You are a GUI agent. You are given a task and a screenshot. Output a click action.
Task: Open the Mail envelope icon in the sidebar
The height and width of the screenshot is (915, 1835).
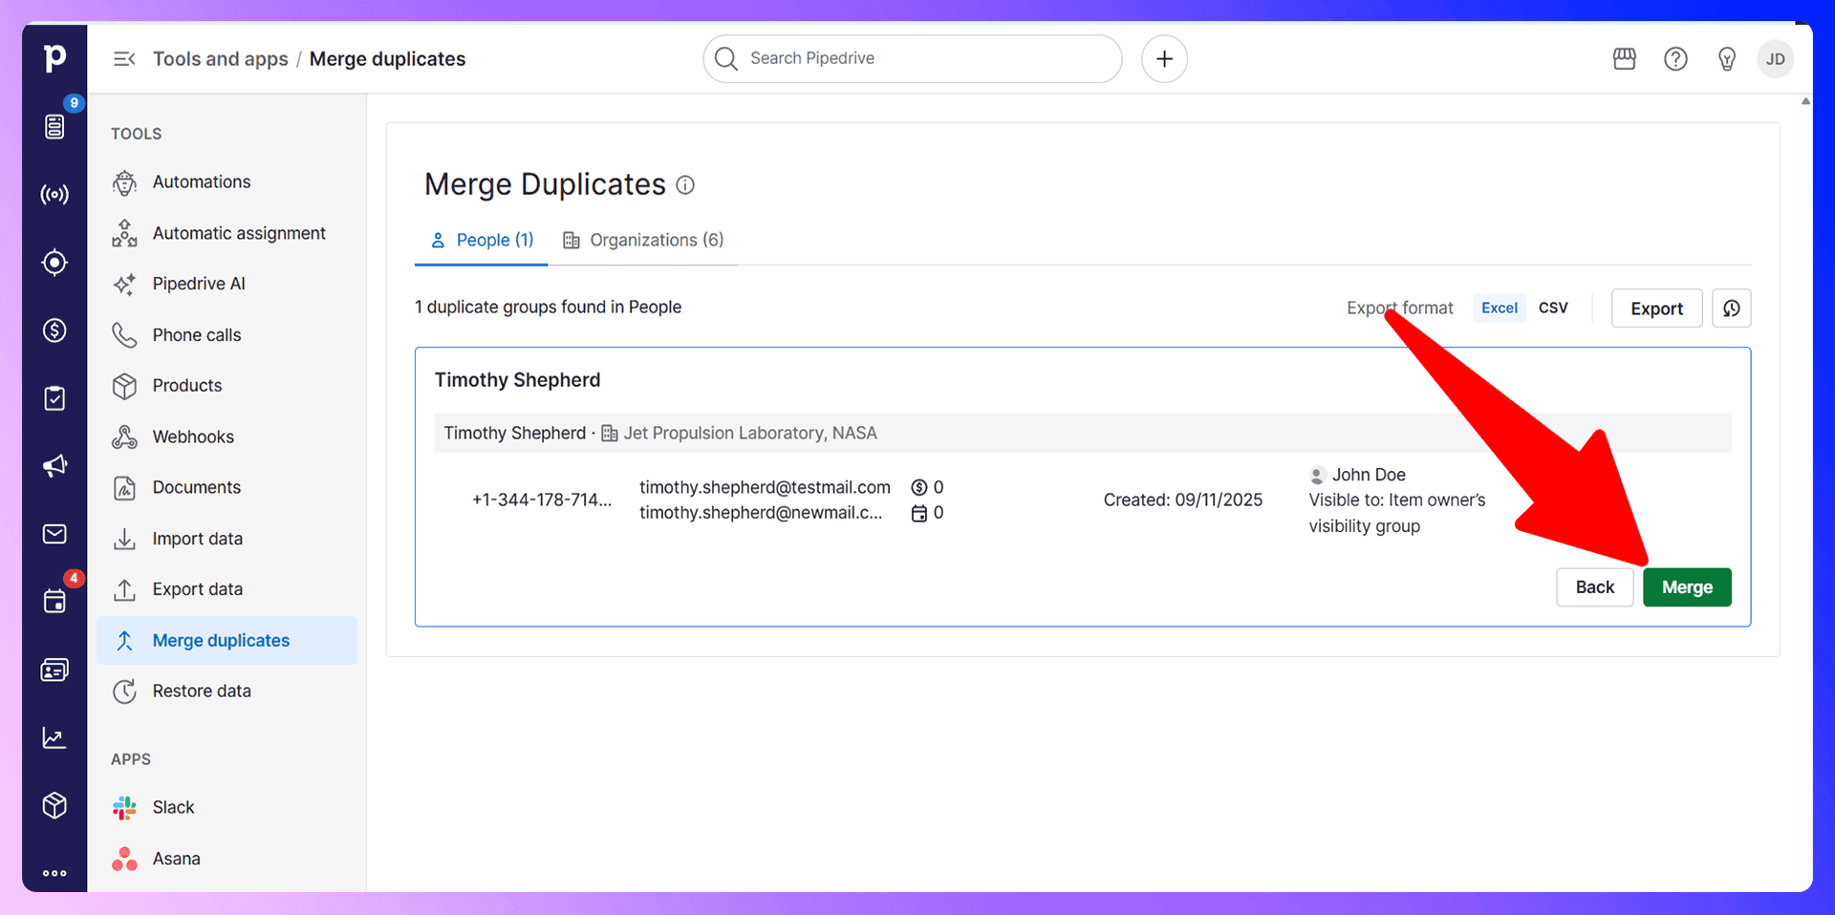(x=54, y=534)
